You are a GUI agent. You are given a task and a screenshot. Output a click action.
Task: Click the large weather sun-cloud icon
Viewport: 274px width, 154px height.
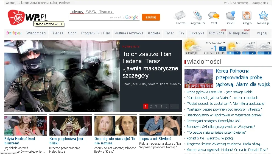tap(190, 46)
